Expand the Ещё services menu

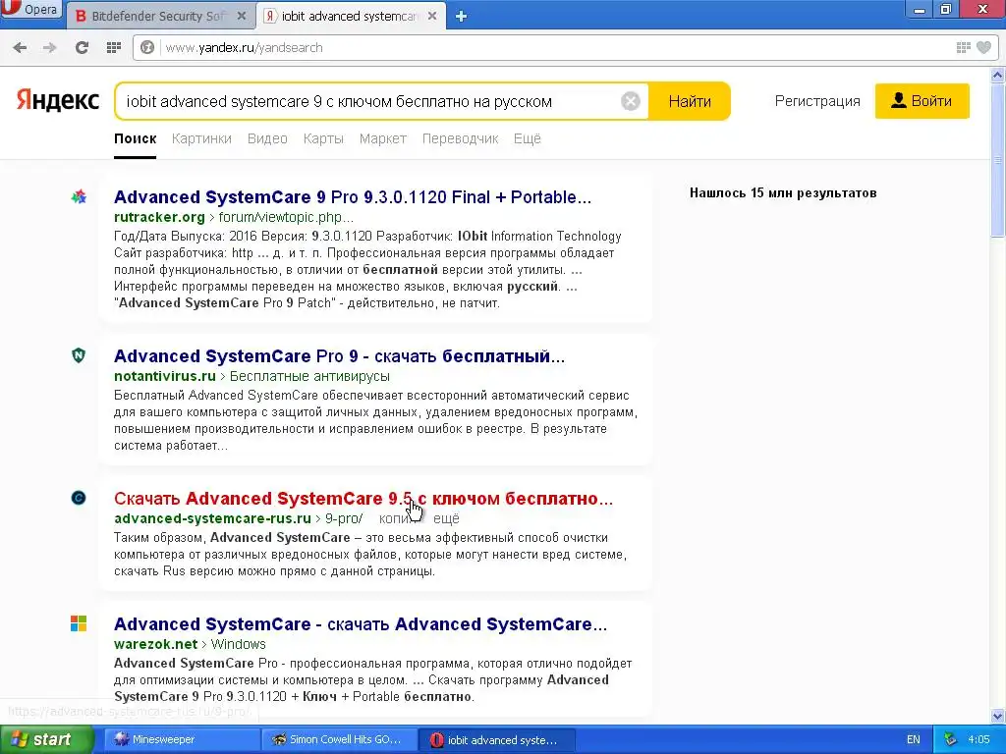(x=528, y=138)
